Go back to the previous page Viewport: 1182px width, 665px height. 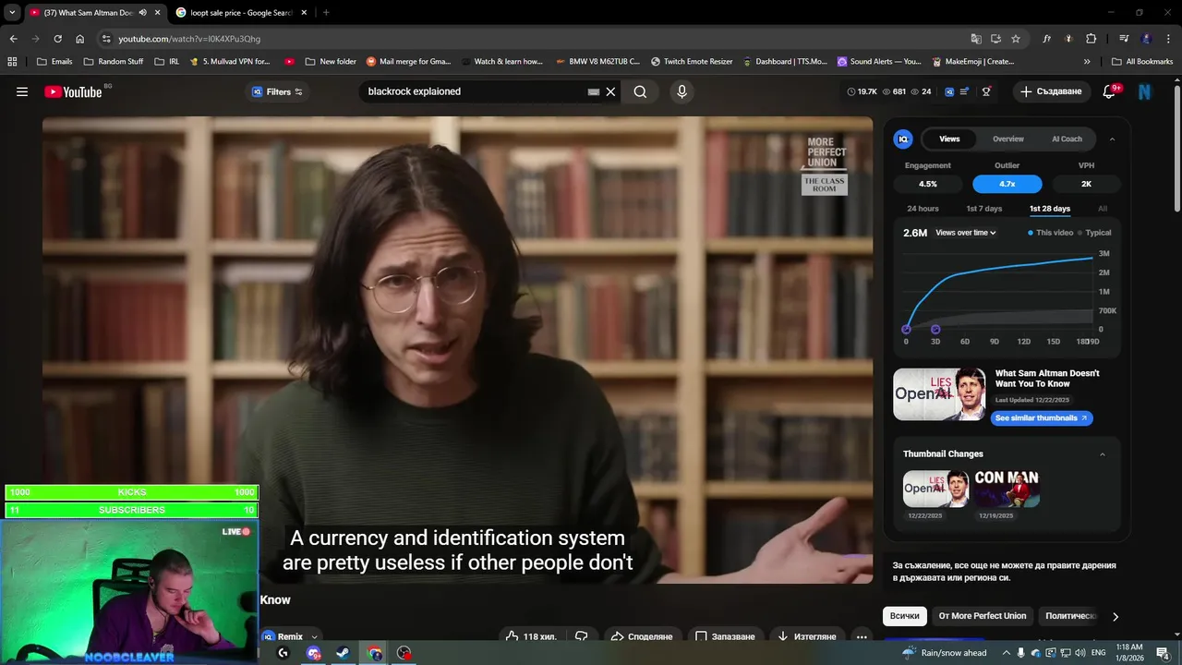point(13,39)
